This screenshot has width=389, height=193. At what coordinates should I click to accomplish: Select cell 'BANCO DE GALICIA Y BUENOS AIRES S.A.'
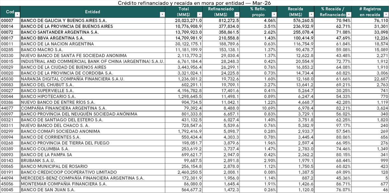click(93, 20)
